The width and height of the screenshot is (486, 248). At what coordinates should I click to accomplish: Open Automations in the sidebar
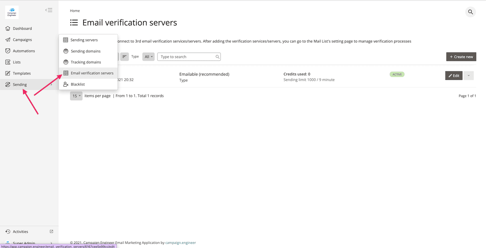tap(23, 51)
